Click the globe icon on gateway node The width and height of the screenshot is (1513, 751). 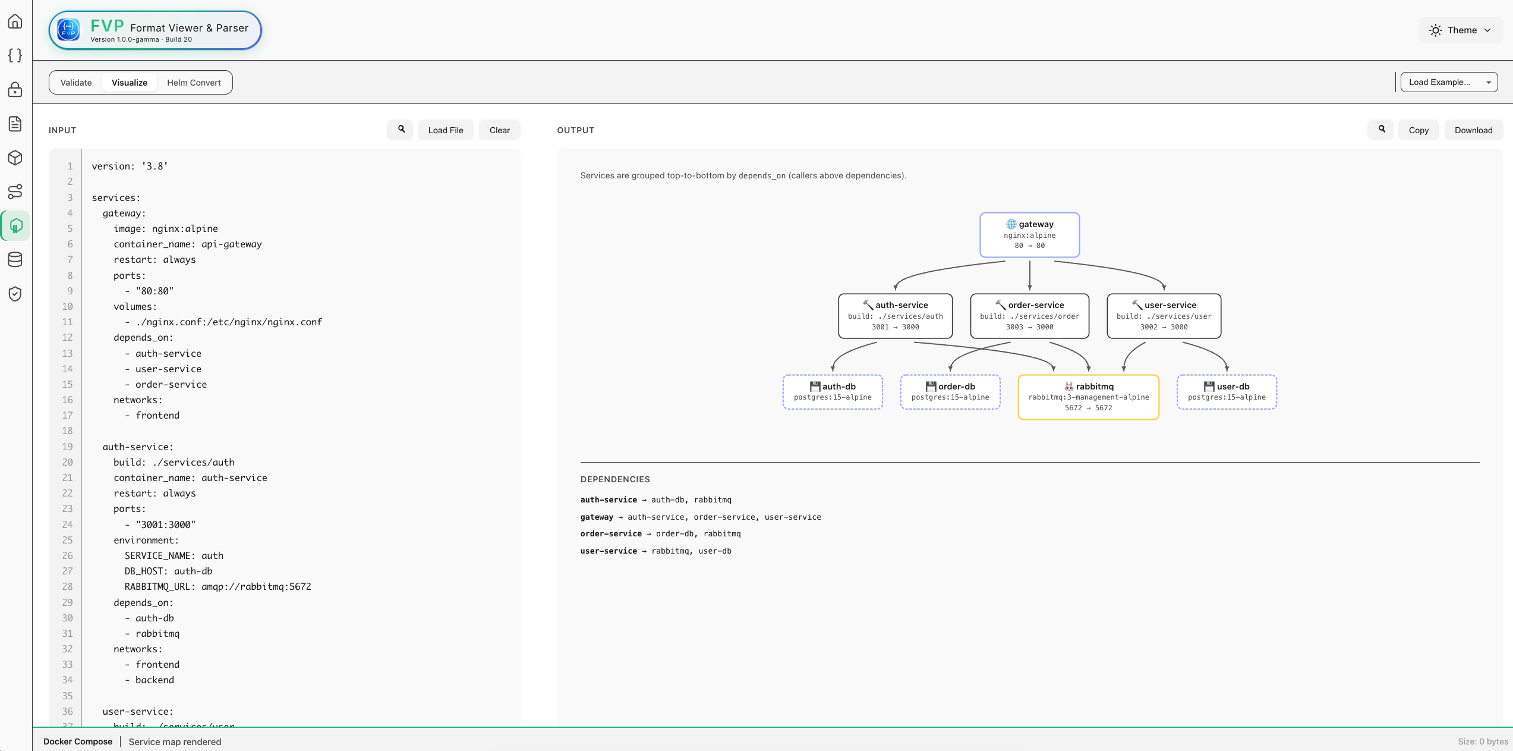point(1011,224)
